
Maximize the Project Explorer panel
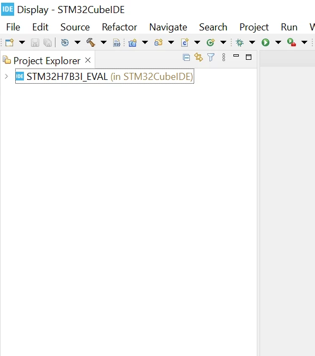(249, 57)
